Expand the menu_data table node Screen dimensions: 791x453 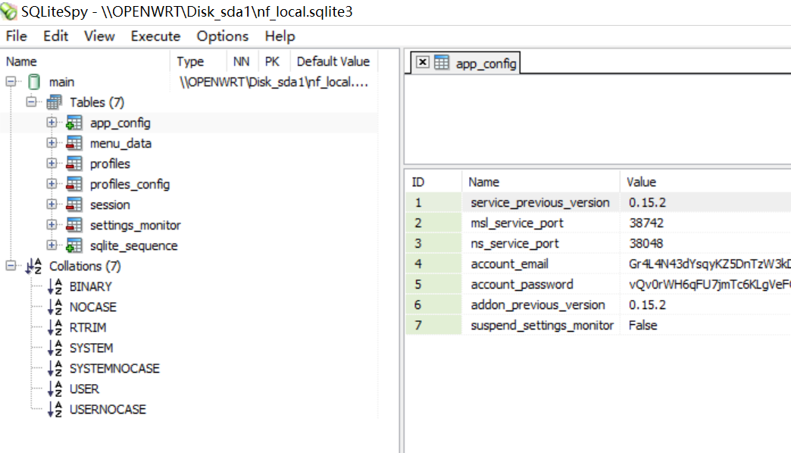pyautogui.click(x=52, y=142)
